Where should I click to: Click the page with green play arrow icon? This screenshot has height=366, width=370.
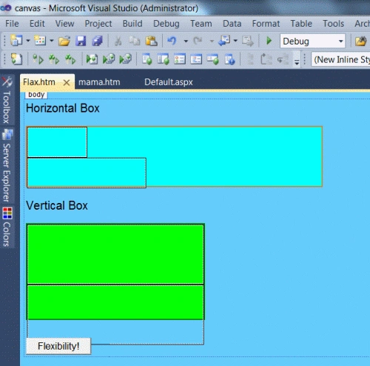[x=92, y=59]
